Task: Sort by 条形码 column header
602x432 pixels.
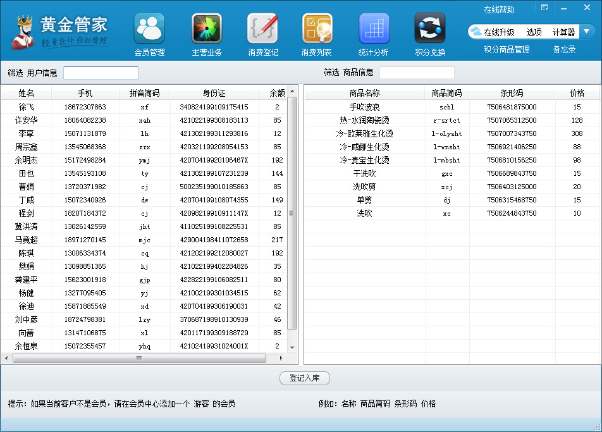Action: click(512, 93)
